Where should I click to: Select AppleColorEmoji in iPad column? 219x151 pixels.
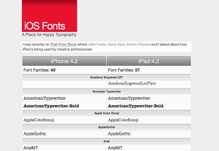point(123,120)
